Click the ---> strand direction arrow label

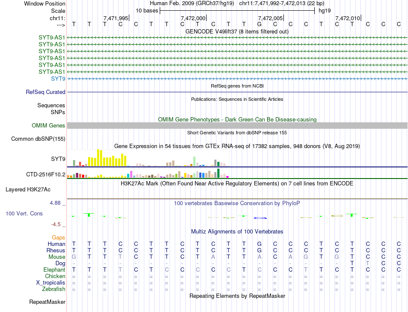(x=61, y=25)
